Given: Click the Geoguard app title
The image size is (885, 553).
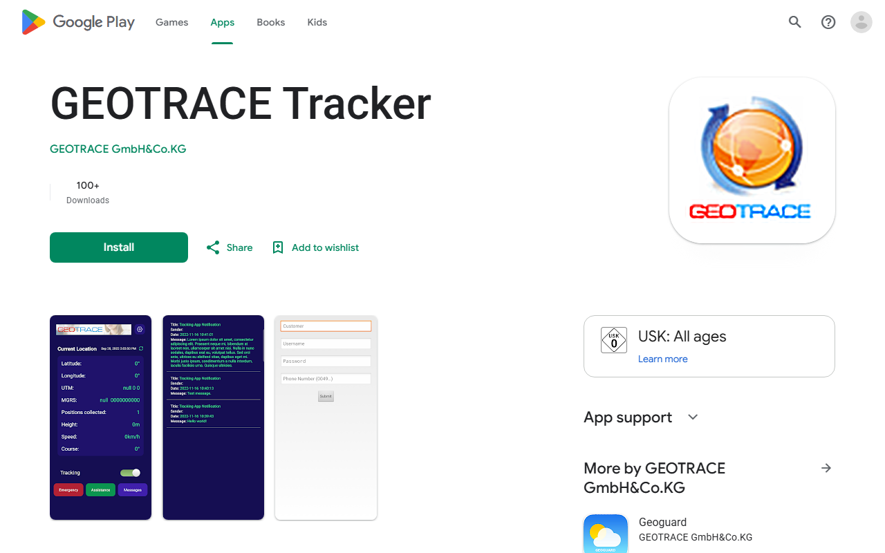Looking at the screenshot, I should (663, 522).
